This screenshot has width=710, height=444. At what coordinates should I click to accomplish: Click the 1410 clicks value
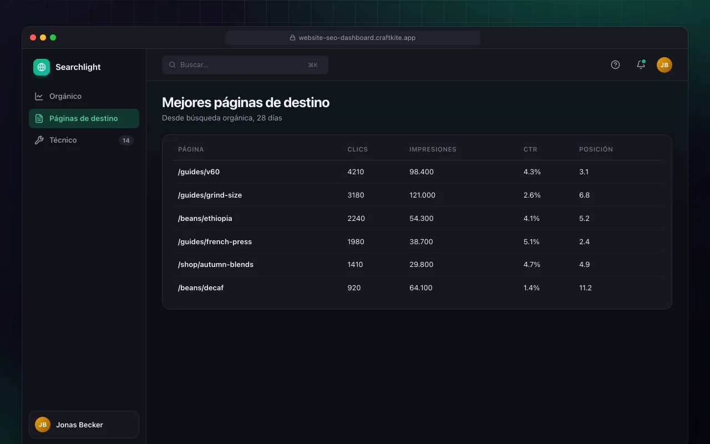(355, 265)
